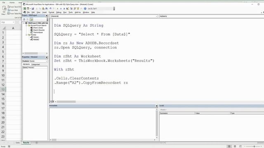Click the View Microsoft Excel toolbar icon

[25, 9]
